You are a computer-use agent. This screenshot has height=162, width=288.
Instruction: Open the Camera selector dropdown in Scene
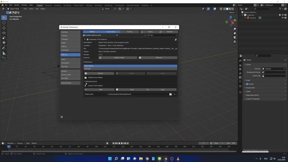click(x=274, y=69)
